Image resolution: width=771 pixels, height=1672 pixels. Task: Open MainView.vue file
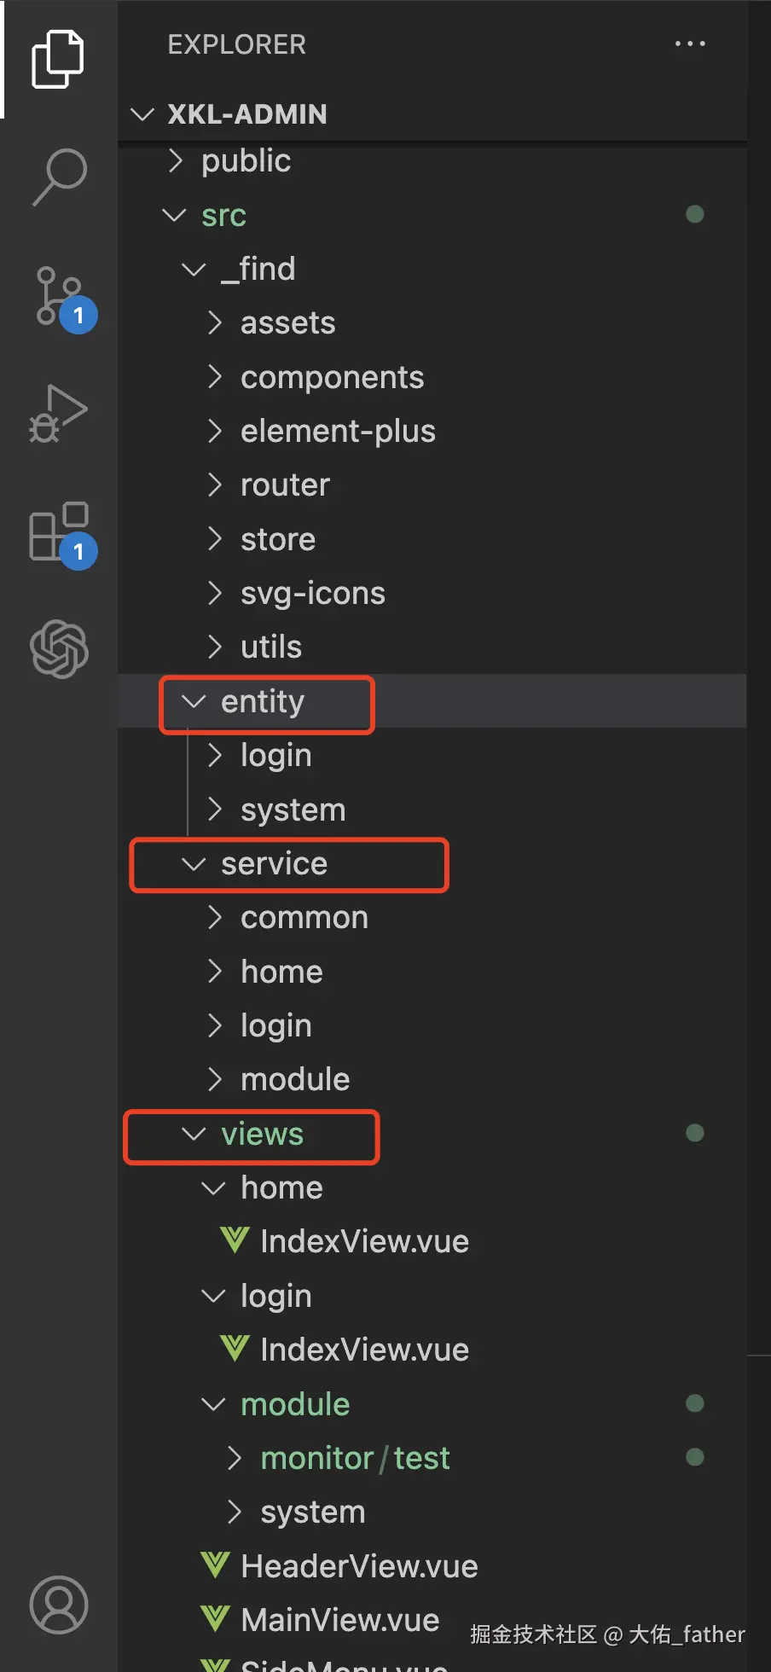click(339, 1620)
